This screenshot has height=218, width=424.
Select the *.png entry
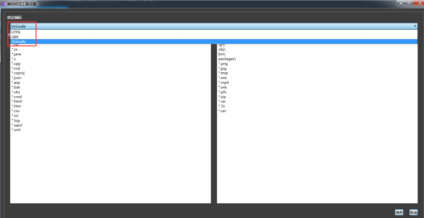click(223, 64)
